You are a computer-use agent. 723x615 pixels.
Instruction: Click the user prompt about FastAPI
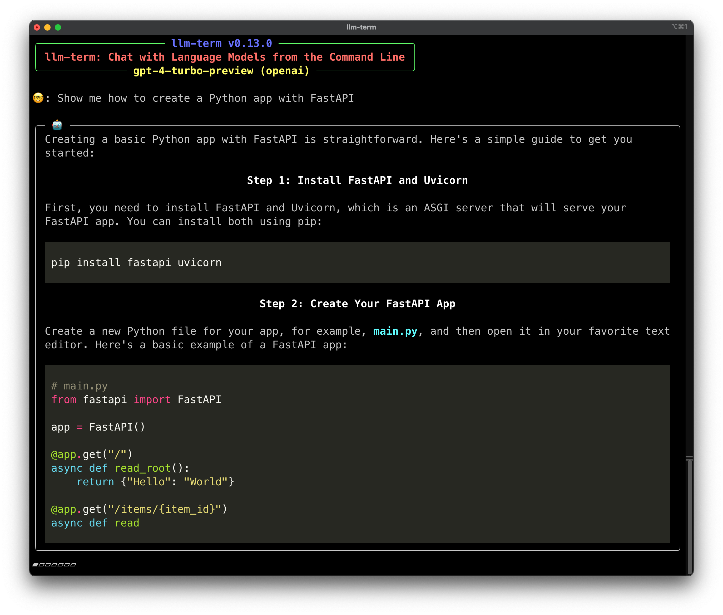tap(206, 98)
